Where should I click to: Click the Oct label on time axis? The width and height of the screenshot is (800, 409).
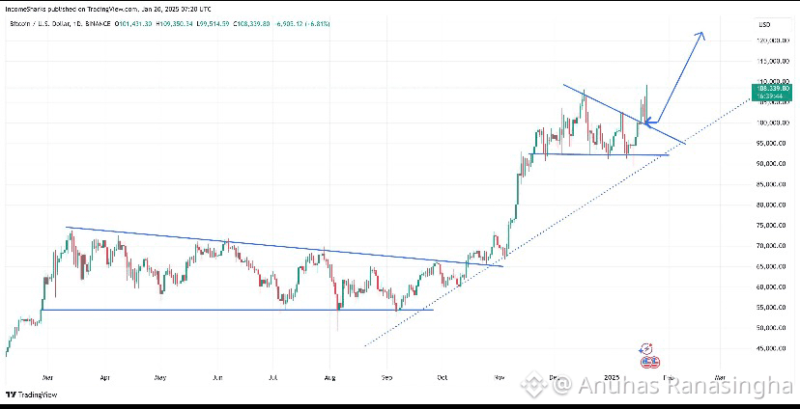[443, 378]
